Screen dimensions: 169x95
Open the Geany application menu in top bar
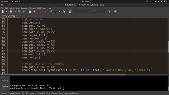[x=16, y=2]
